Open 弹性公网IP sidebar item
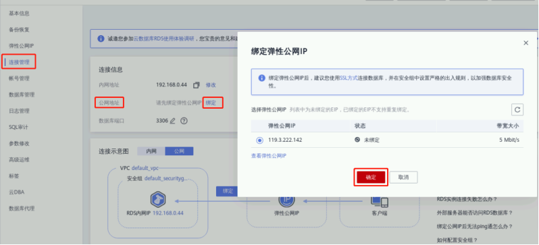Screen dimensions: 539x245 [22, 46]
